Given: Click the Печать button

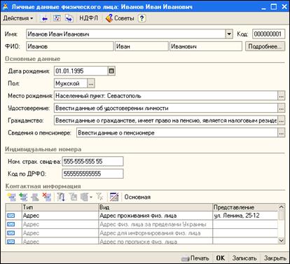Looking at the screenshot, I should pyautogui.click(x=195, y=258).
